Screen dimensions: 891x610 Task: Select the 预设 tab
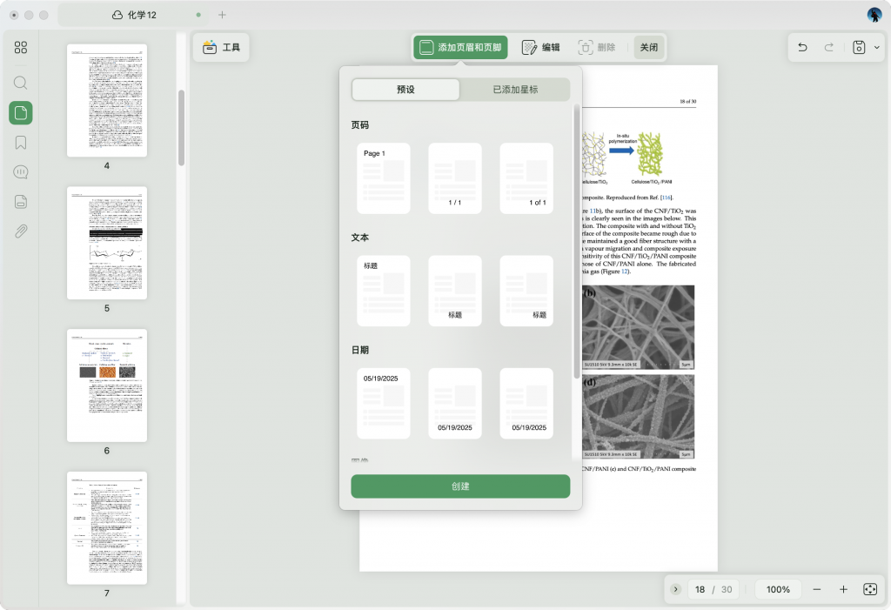(x=405, y=90)
